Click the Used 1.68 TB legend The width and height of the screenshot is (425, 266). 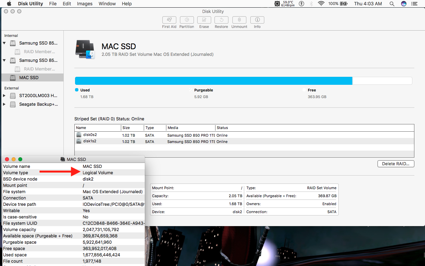tap(84, 93)
